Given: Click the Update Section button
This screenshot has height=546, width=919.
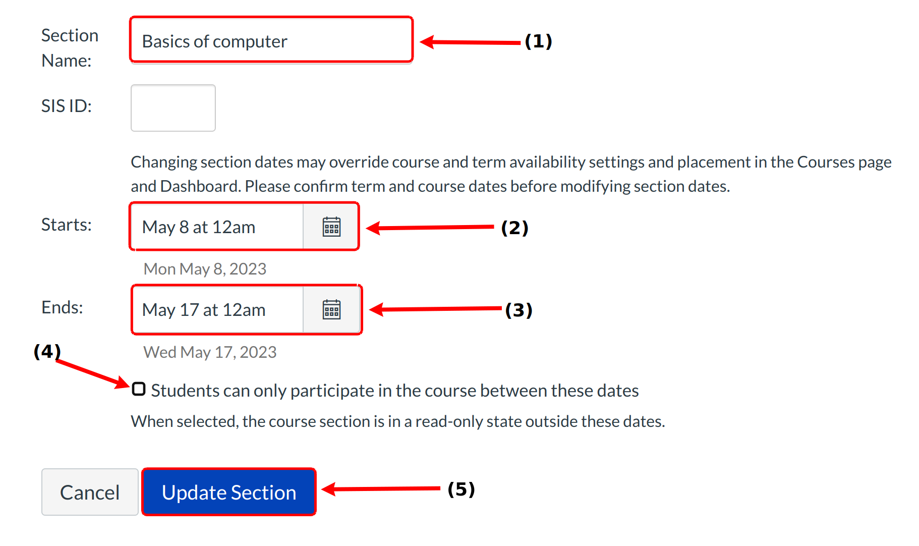Looking at the screenshot, I should (229, 493).
